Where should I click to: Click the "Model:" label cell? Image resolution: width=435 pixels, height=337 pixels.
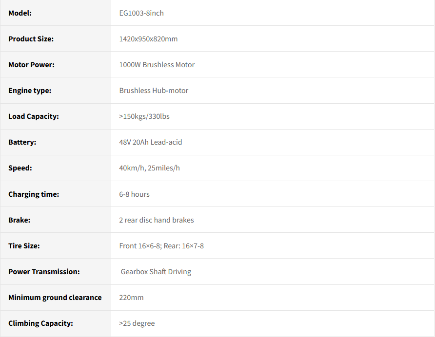(20, 13)
